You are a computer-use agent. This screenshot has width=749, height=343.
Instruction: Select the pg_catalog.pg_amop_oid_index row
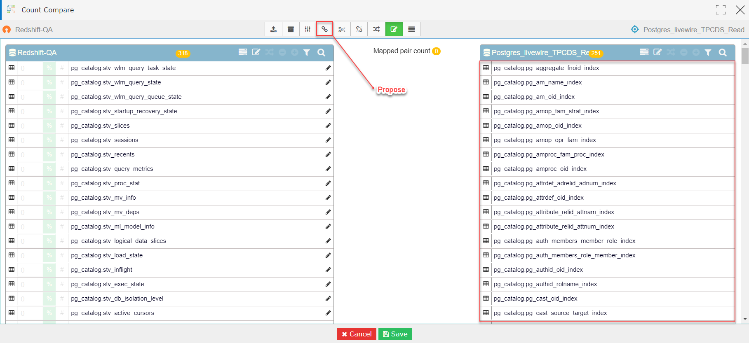pos(608,126)
